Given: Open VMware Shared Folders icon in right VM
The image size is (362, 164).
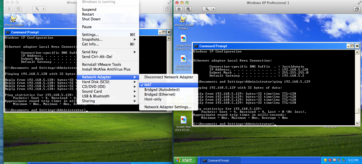Looking at the screenshot, I should tap(184, 22).
